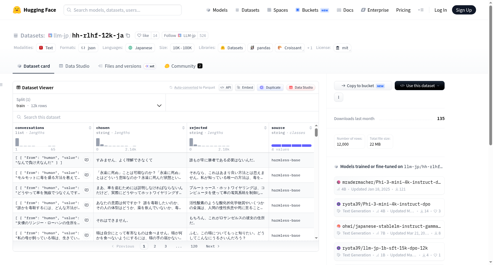The height and width of the screenshot is (265, 493).
Task: Follow LLM-jp organization
Action: click(180, 35)
